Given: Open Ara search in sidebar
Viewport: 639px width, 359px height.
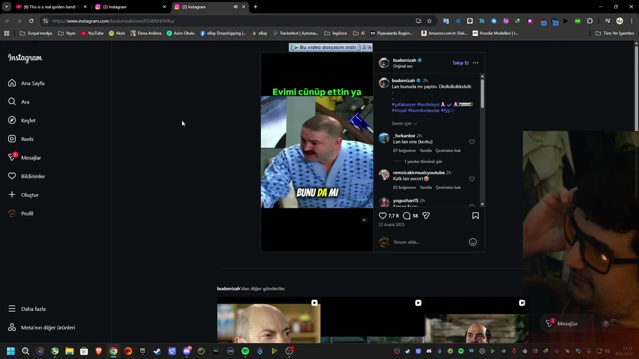Looking at the screenshot, I should coord(19,102).
